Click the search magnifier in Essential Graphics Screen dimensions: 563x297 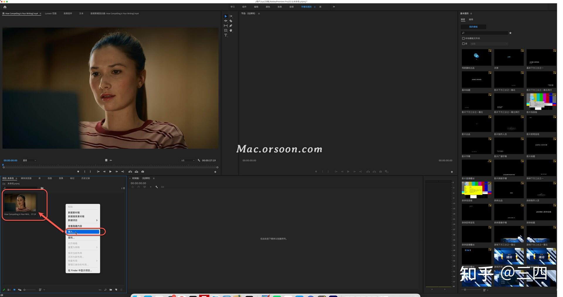click(x=463, y=33)
